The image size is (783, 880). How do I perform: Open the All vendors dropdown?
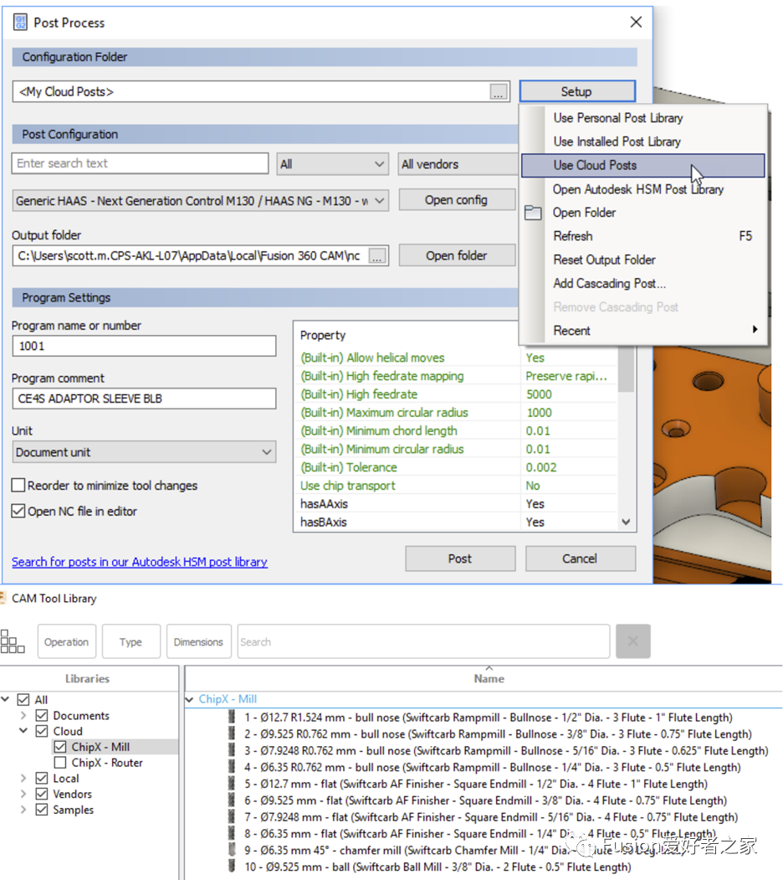458,164
